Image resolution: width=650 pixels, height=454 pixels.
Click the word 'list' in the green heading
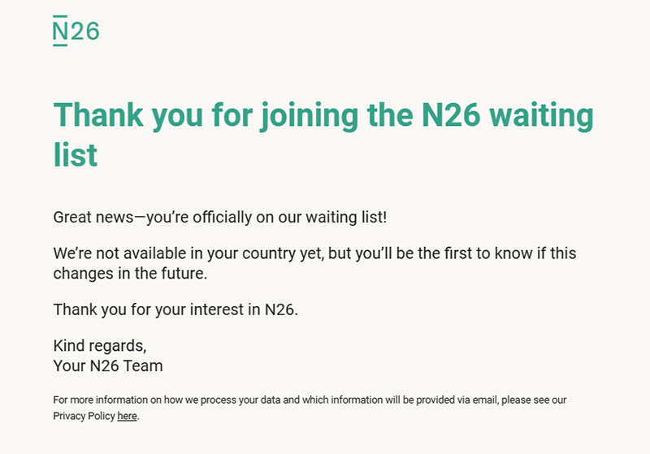point(76,155)
